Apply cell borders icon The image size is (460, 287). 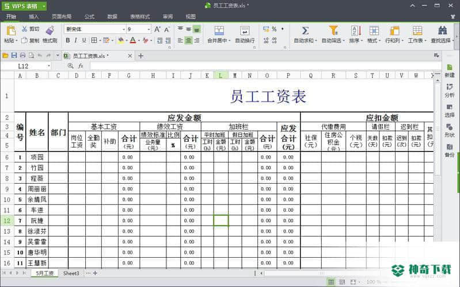(94, 40)
